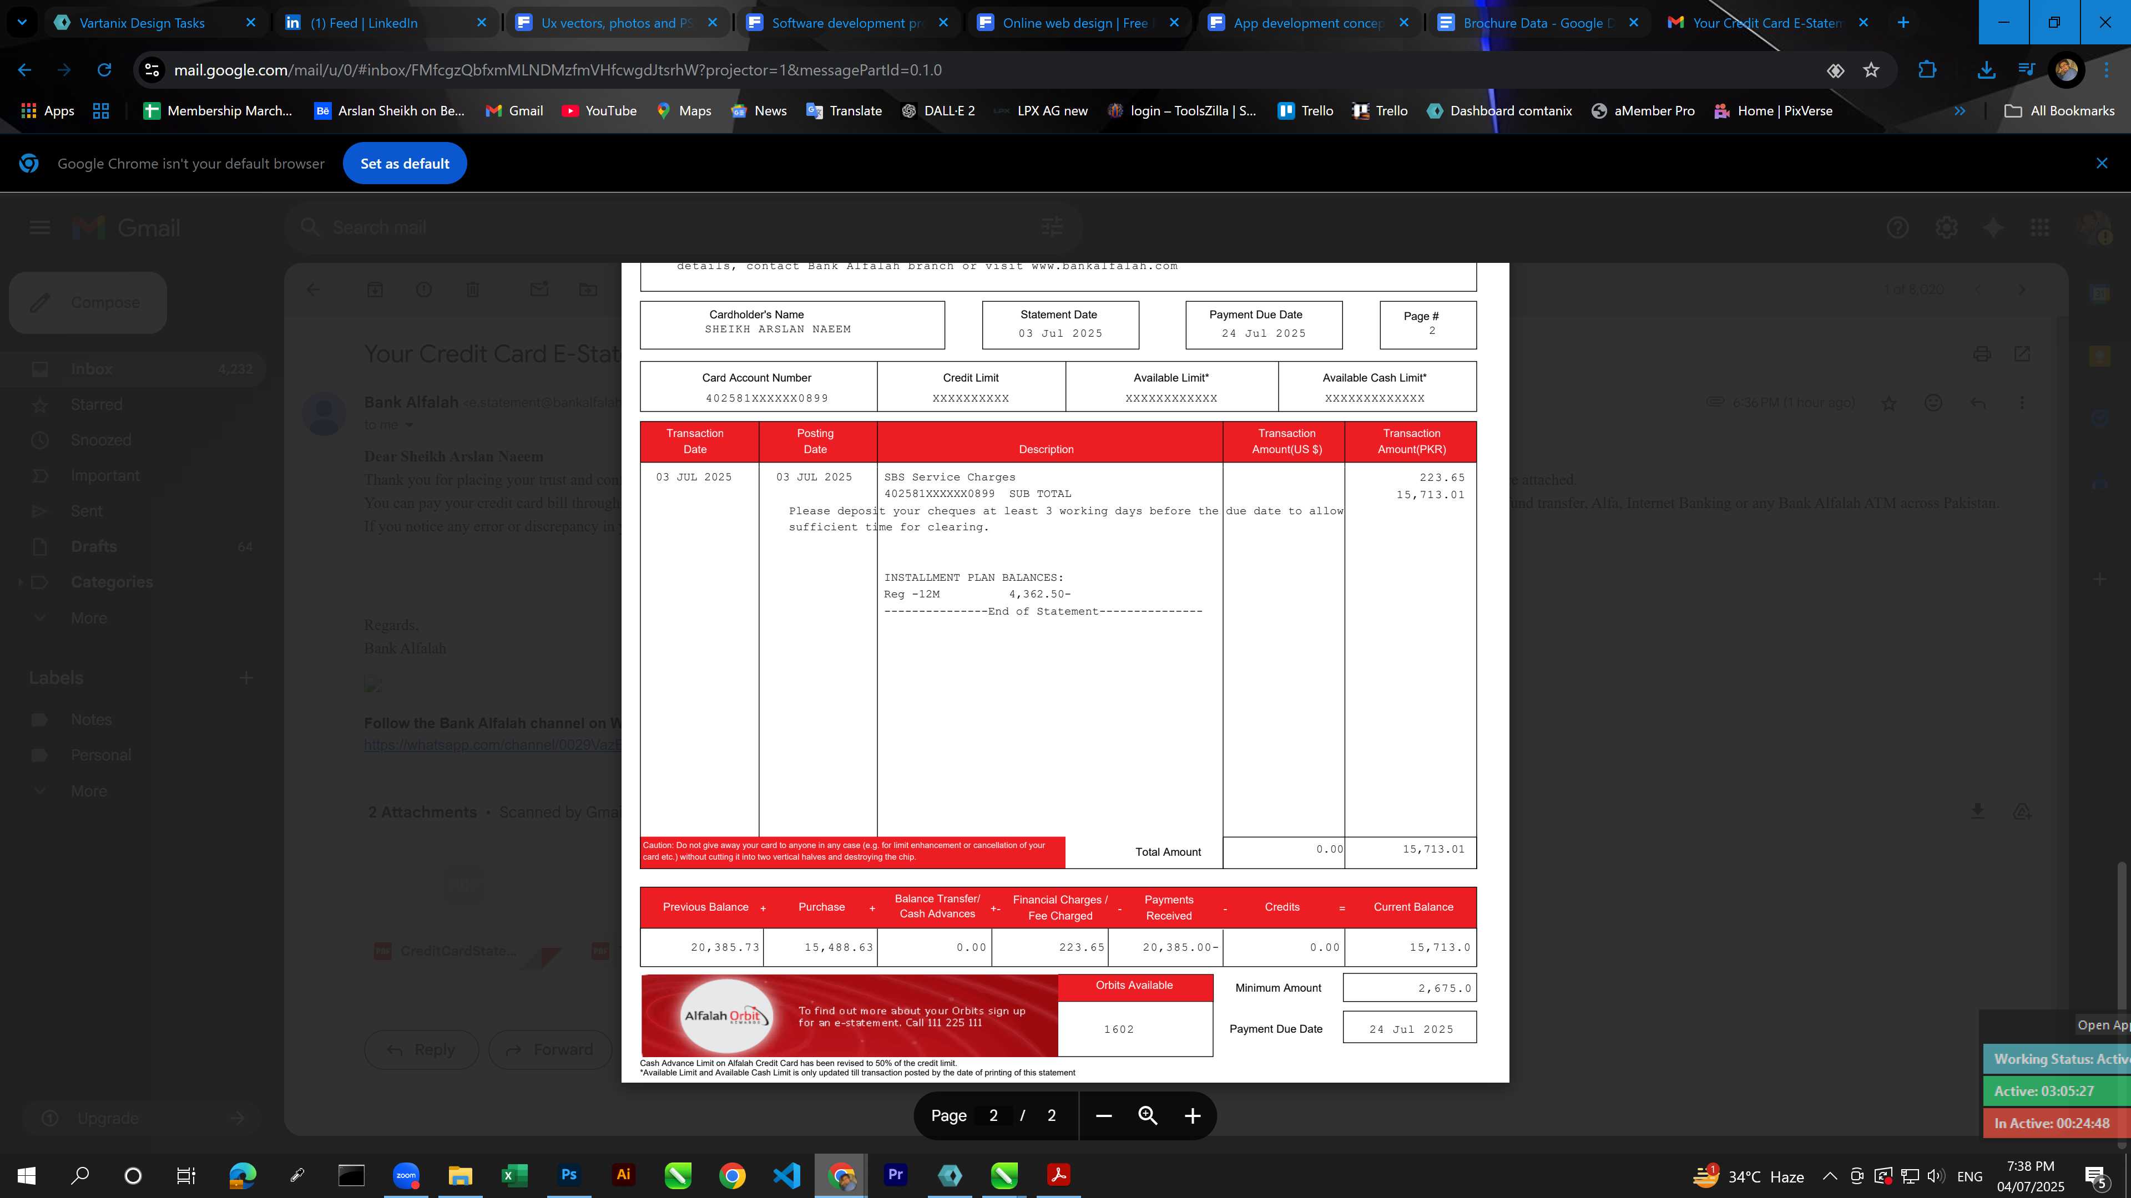Open Photoshop from the taskbar
The height and width of the screenshot is (1198, 2131).
coord(568,1175)
